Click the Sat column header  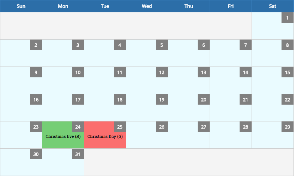pos(273,6)
